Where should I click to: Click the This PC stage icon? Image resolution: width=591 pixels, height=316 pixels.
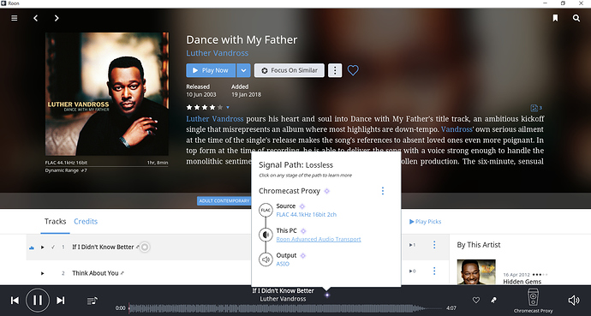click(x=266, y=235)
